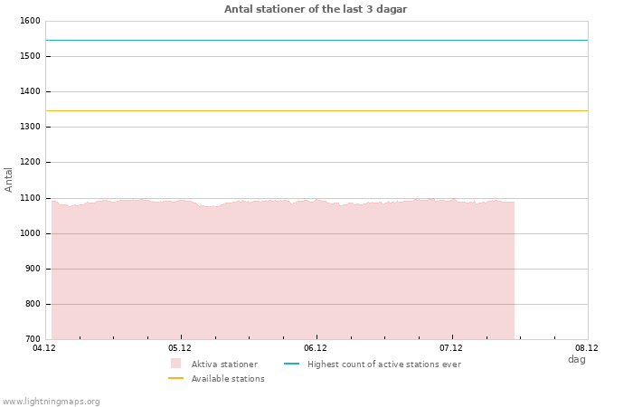Click the 05.12 date on the x-axis
The width and height of the screenshot is (633, 407).
180,348
